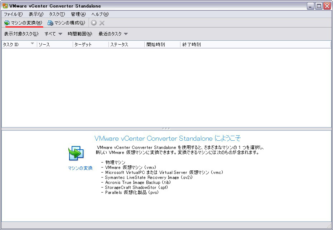Minimize the Converter window

pos(310,6)
